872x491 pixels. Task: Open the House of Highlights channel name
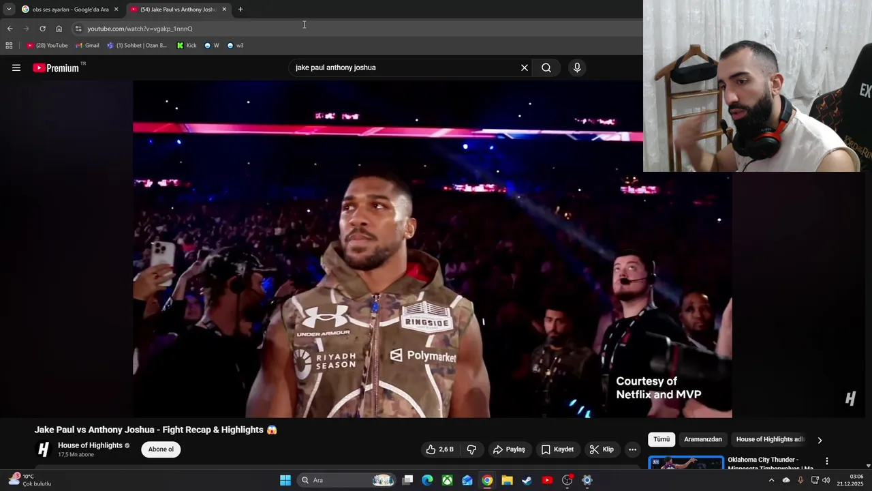[90, 445]
